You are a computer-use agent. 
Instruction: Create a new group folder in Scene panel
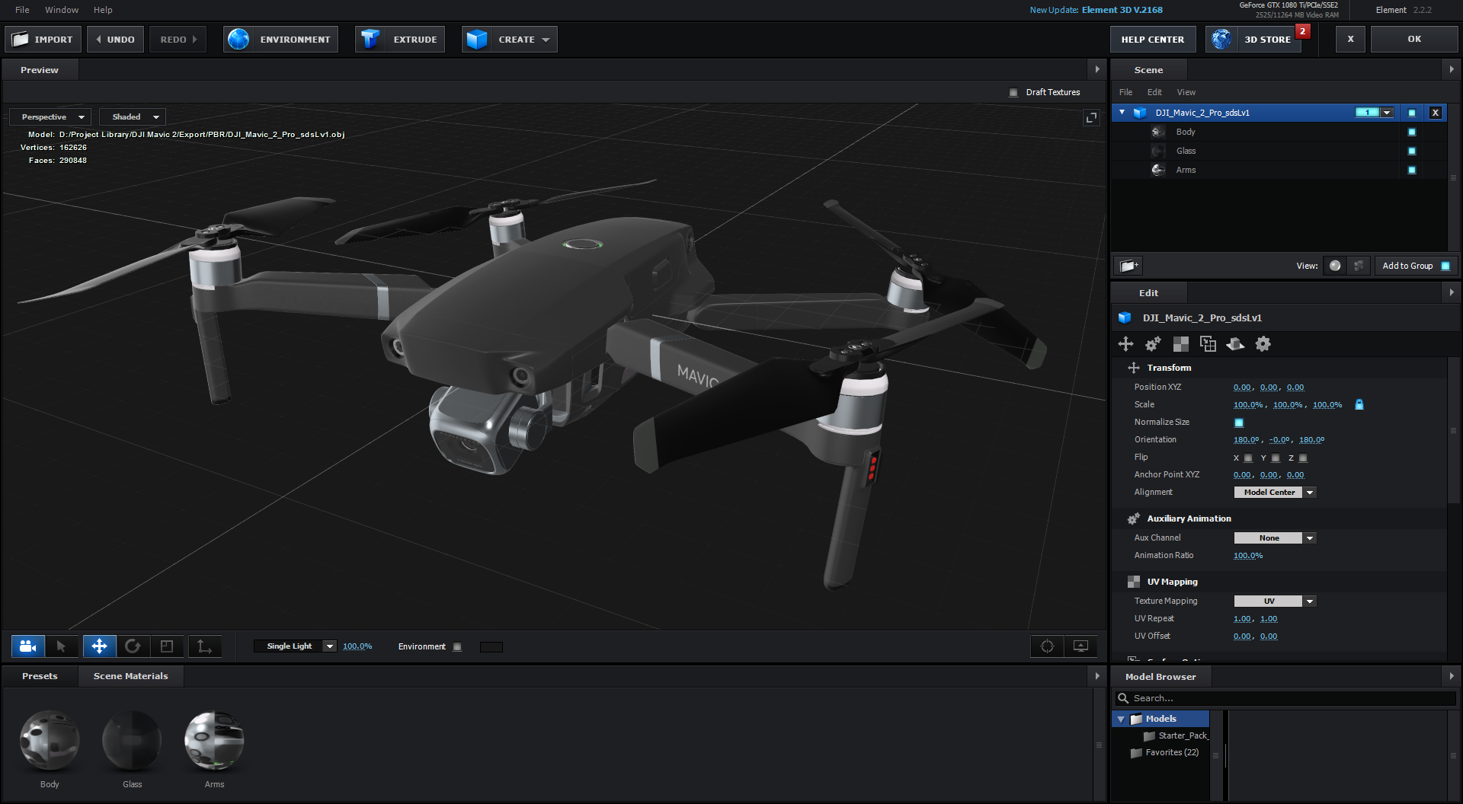point(1128,266)
